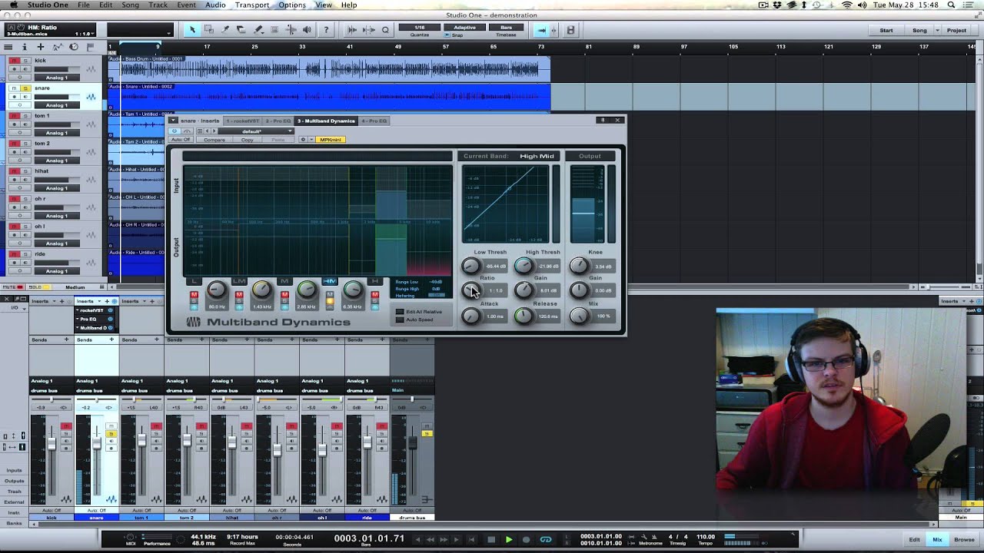
Task: Open the dropdown arrow beside the gear icon
Action: click(311, 140)
